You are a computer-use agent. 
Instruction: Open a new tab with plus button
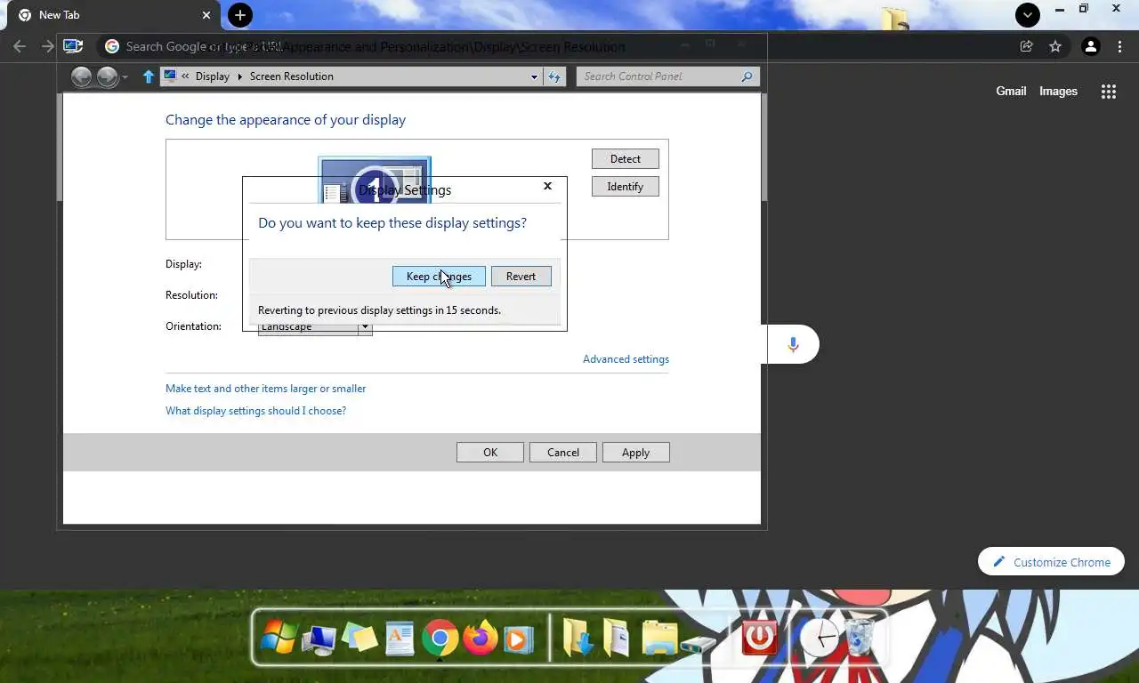[x=240, y=15]
